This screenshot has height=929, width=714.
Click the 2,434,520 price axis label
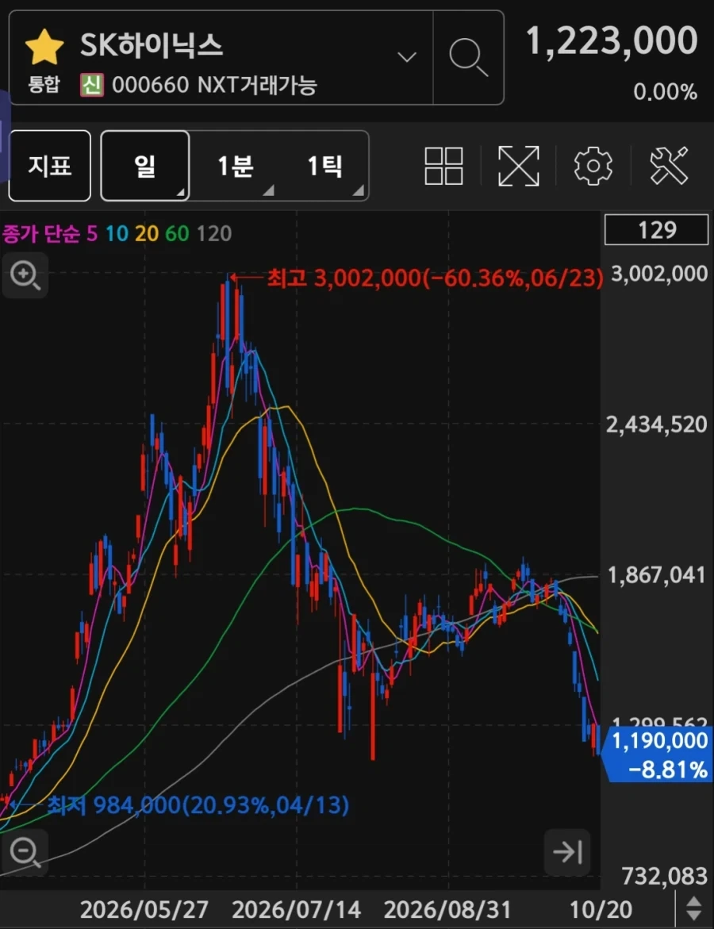[x=657, y=424]
